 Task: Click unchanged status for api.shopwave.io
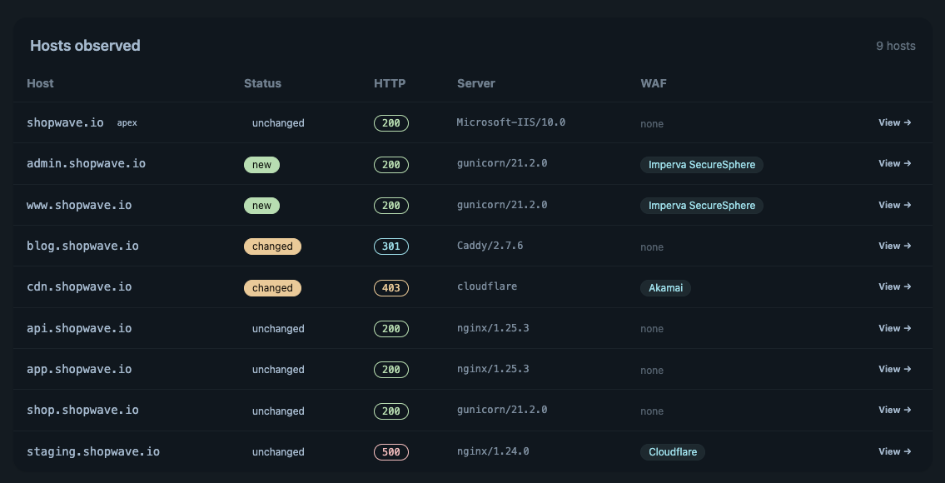pos(278,329)
